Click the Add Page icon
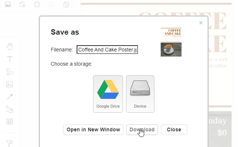This screenshot has height=147, width=238. (x=22, y=5)
